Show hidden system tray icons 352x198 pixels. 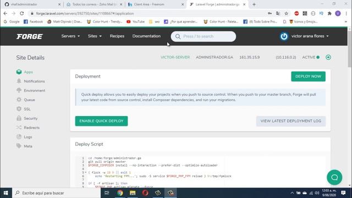292,193
